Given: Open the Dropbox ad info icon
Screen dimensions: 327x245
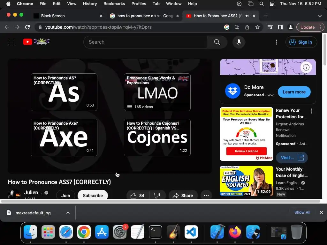Looking at the screenshot, I should 306,67.
